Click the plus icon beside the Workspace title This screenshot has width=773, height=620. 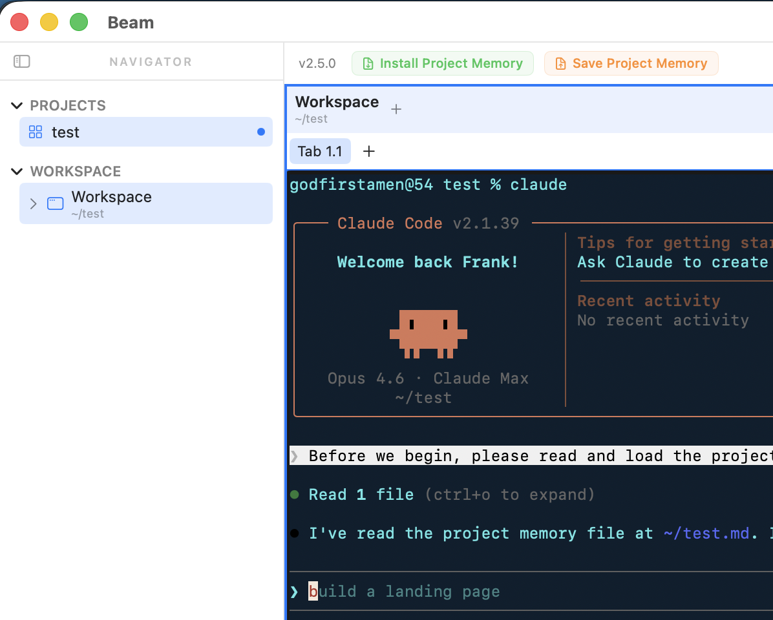(x=396, y=108)
